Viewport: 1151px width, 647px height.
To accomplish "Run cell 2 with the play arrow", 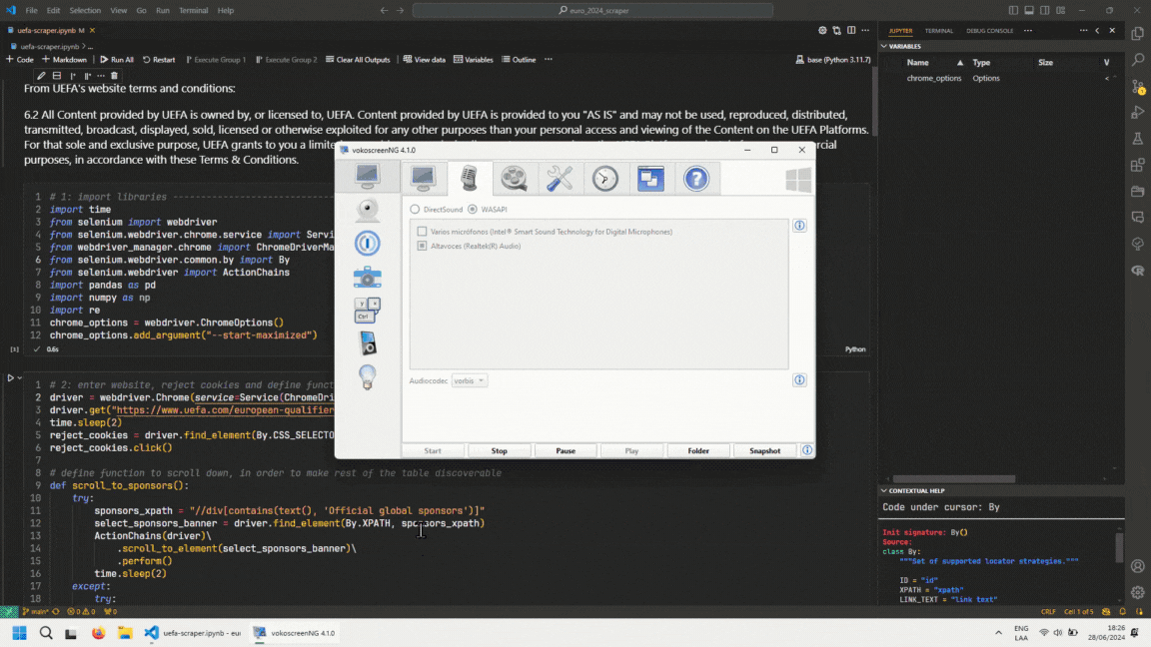I will [10, 377].
